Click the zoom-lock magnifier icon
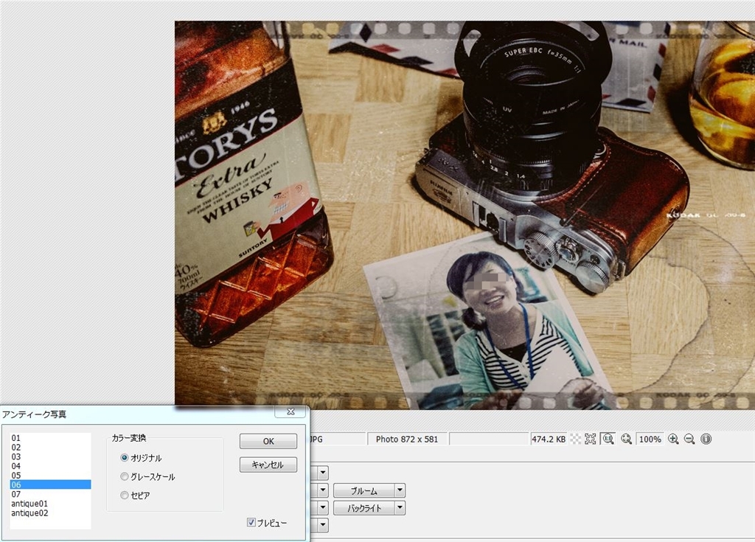This screenshot has width=755, height=542. 626,439
